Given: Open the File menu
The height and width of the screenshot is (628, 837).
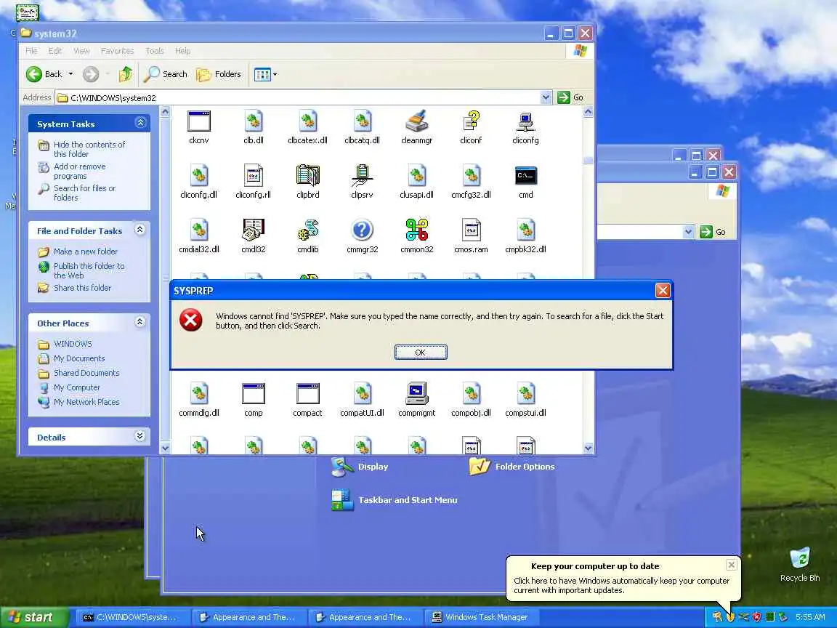Looking at the screenshot, I should [x=31, y=51].
